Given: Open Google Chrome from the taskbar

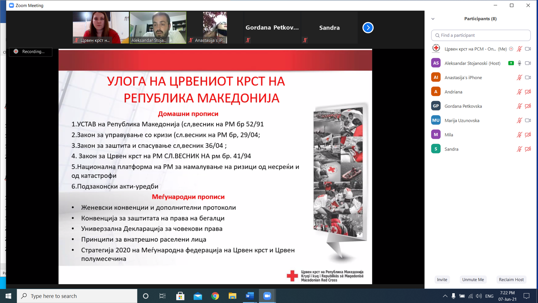Looking at the screenshot, I should click(215, 296).
